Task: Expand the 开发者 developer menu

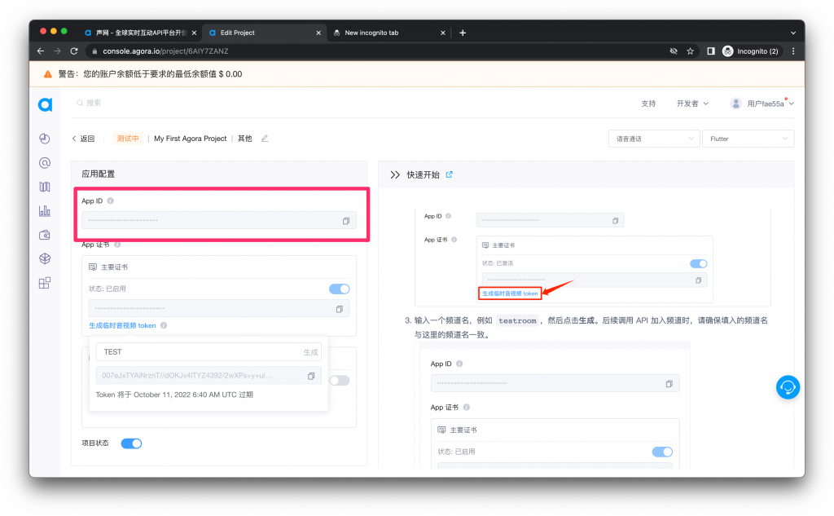Action: [x=692, y=104]
